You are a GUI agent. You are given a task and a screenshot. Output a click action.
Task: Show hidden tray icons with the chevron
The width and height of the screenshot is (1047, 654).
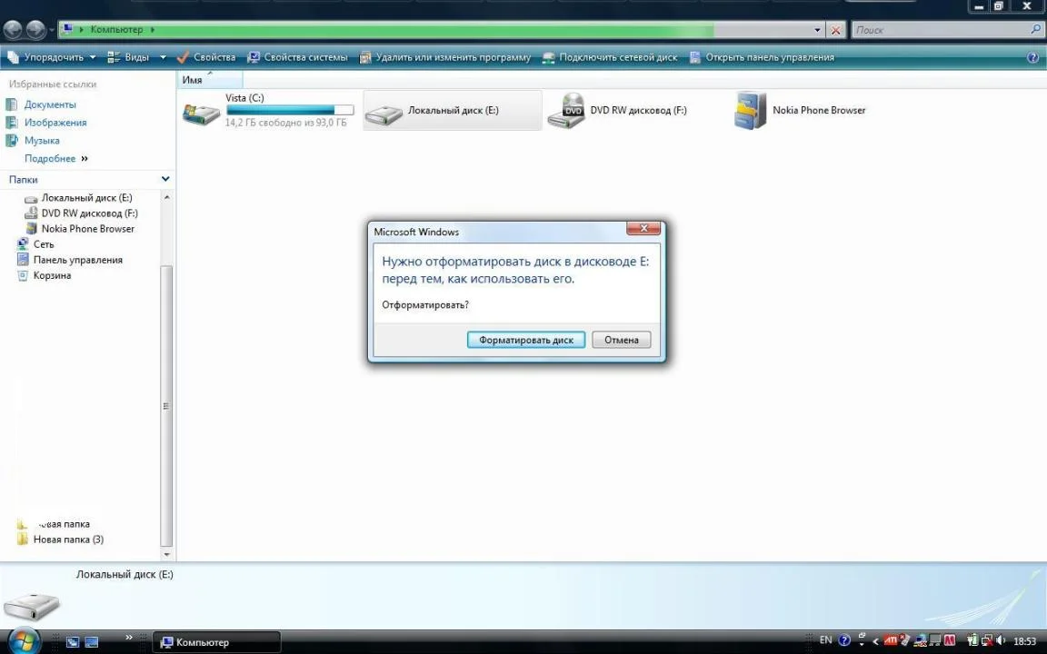(875, 641)
